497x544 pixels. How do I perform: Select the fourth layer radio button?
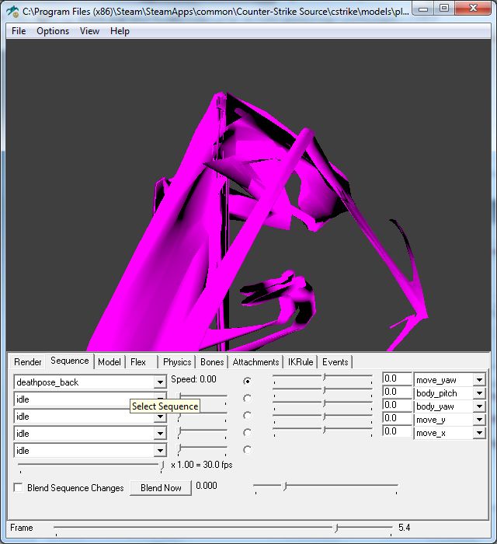247,433
